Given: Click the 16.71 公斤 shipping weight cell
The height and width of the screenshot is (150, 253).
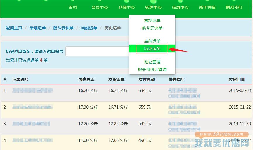Looking at the screenshot, I should click(x=118, y=107).
